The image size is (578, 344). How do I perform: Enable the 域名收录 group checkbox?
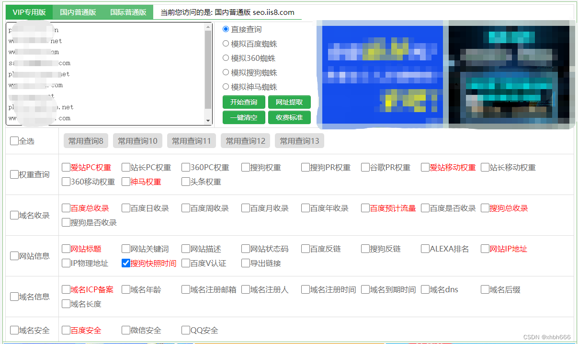[14, 215]
